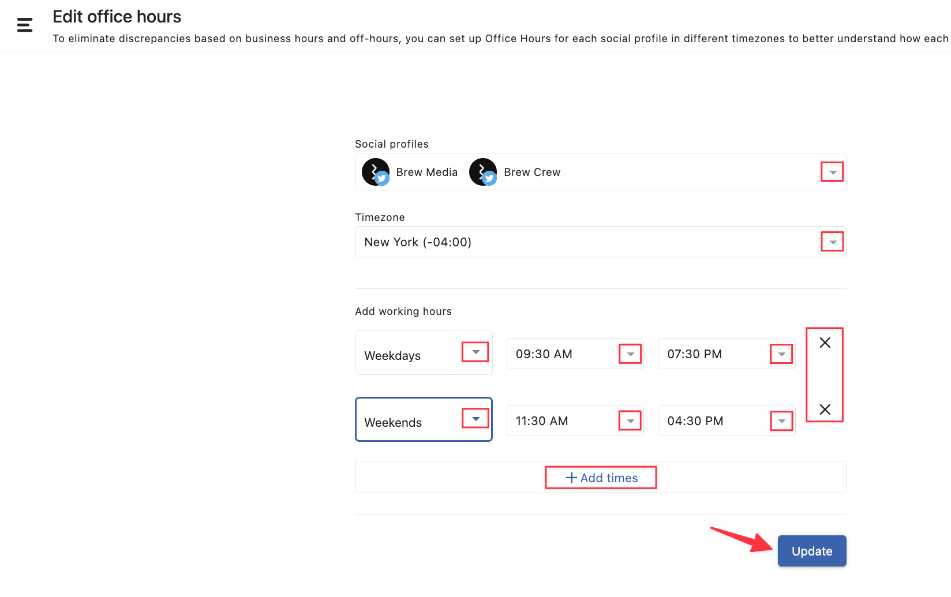Click the Brew Crew profile name

(532, 172)
